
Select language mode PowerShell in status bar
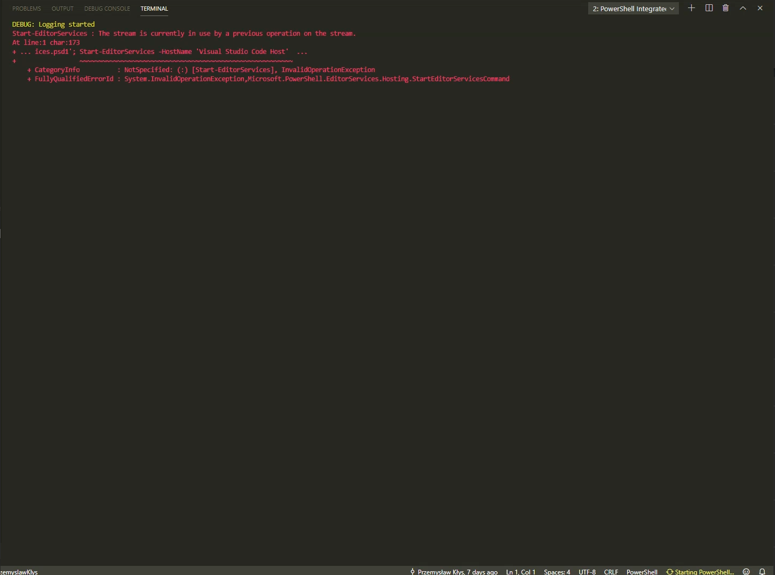coord(642,571)
